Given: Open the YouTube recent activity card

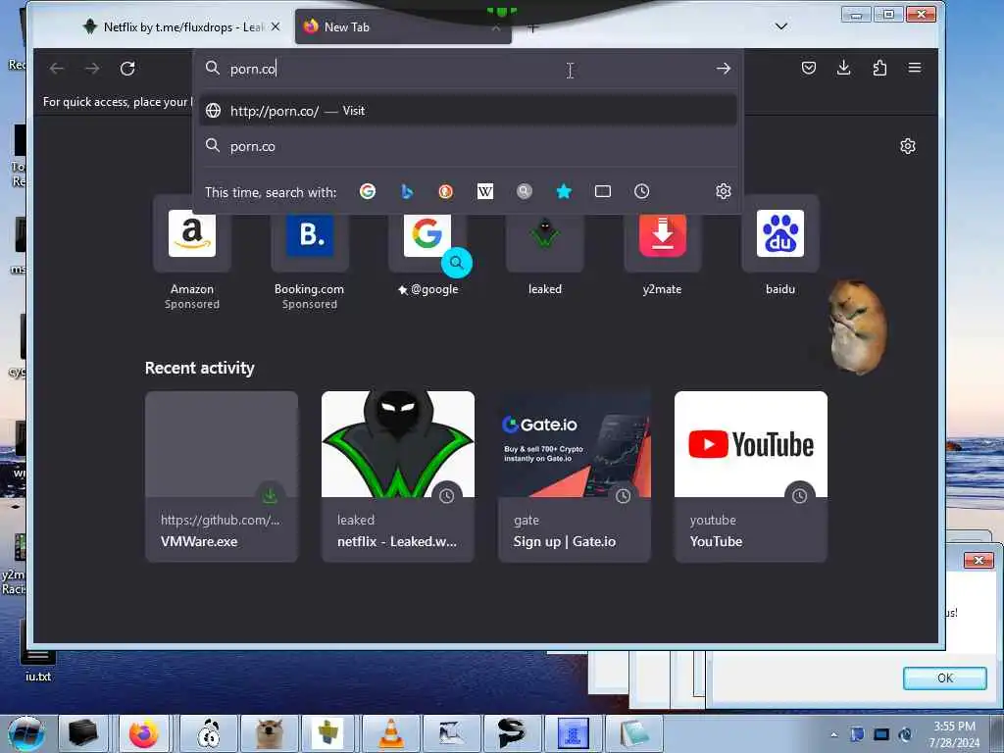Looking at the screenshot, I should 750,477.
